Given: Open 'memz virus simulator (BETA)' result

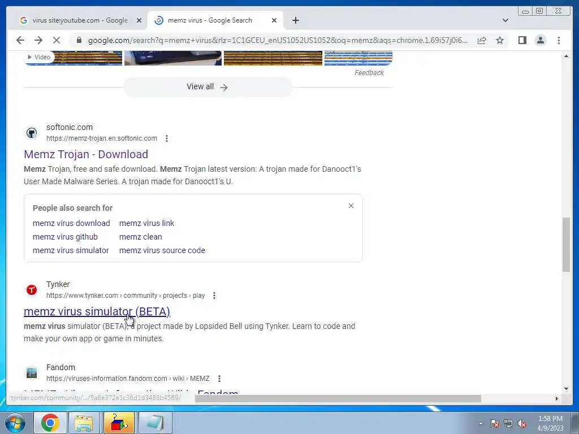Looking at the screenshot, I should click(x=97, y=311).
